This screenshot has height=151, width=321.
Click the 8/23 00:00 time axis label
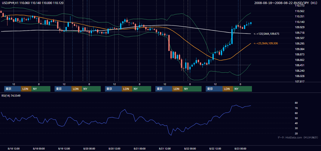[240, 148]
